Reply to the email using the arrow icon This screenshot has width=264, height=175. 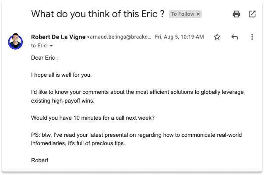click(235, 37)
